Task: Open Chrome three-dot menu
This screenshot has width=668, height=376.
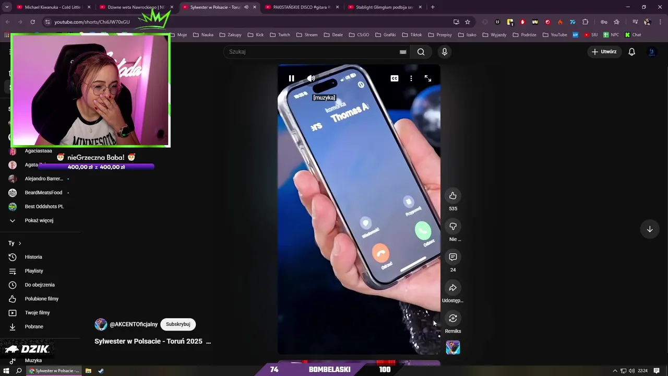Action: click(659, 22)
